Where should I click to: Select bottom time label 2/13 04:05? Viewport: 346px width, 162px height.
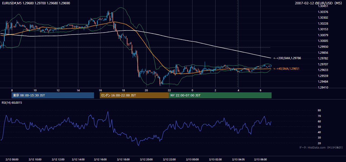click(x=238, y=159)
